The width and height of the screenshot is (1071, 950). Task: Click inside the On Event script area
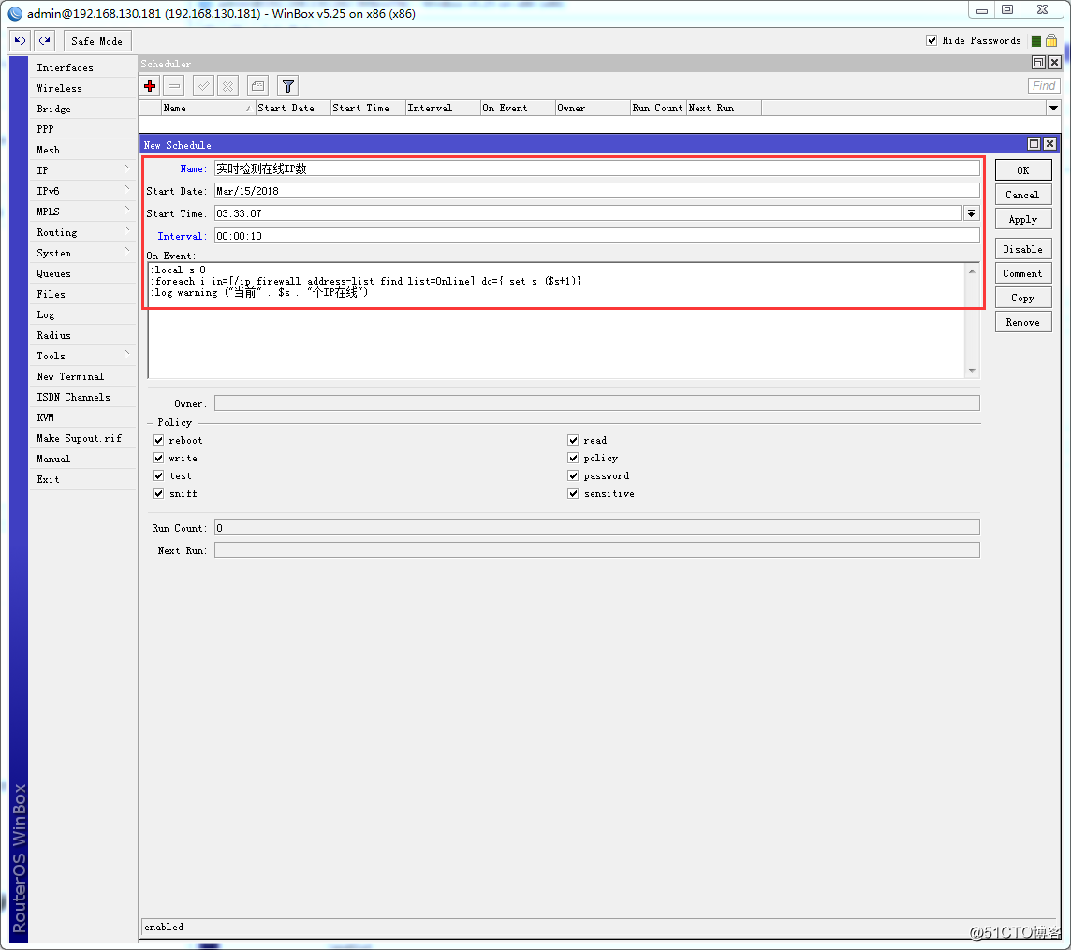pos(557,321)
